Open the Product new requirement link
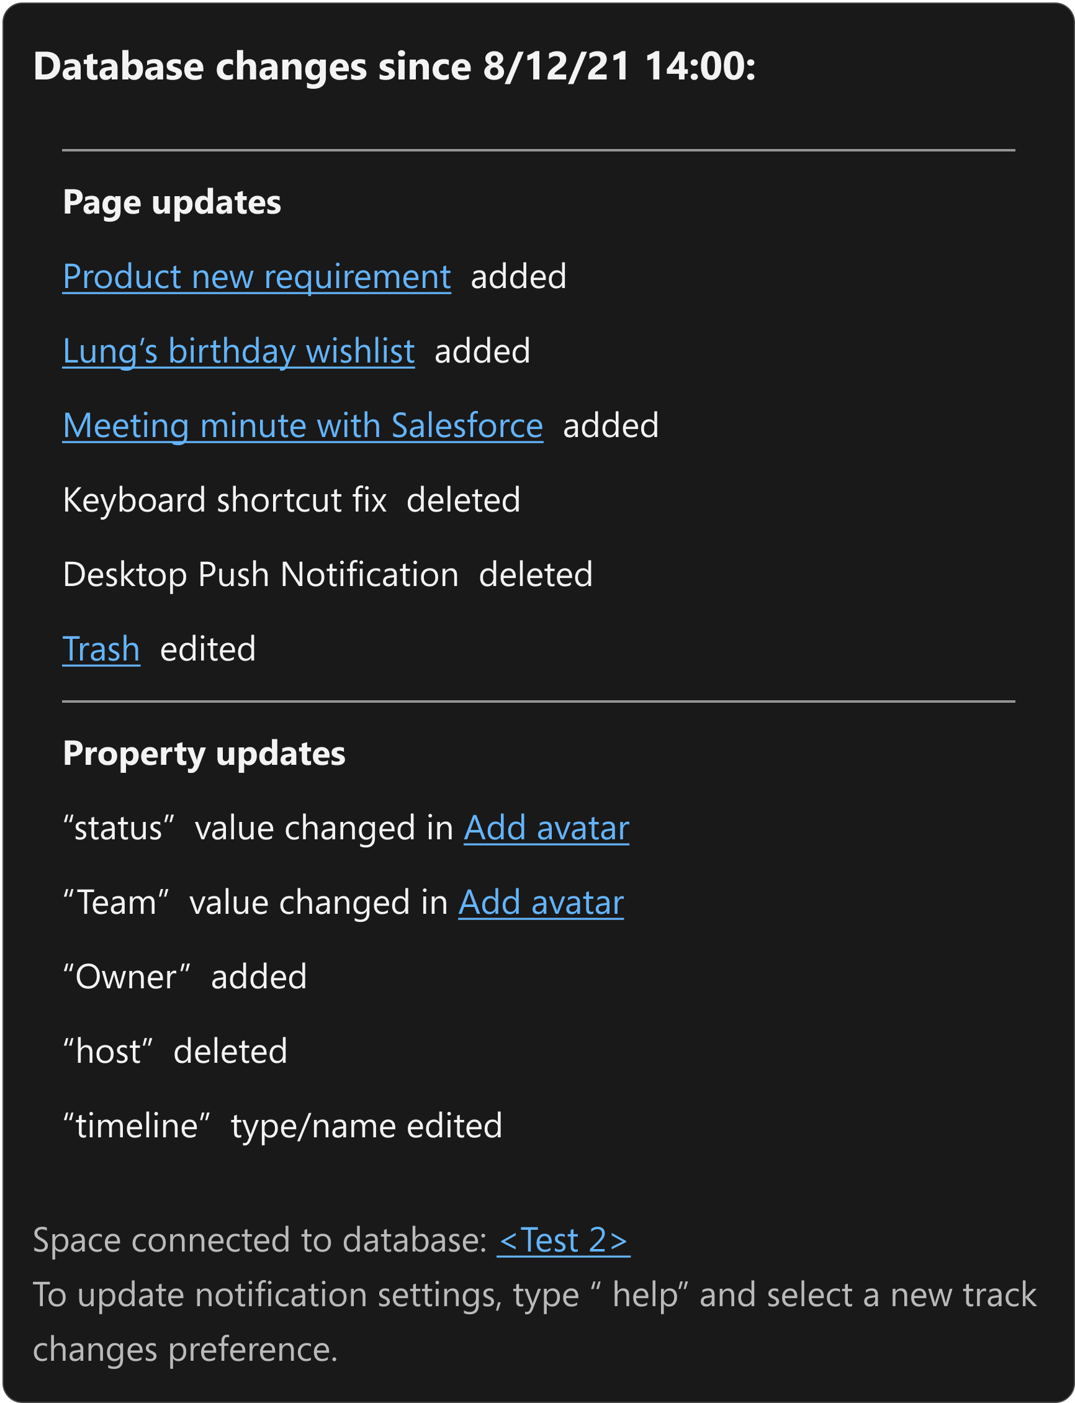1075x1403 pixels. point(256,277)
